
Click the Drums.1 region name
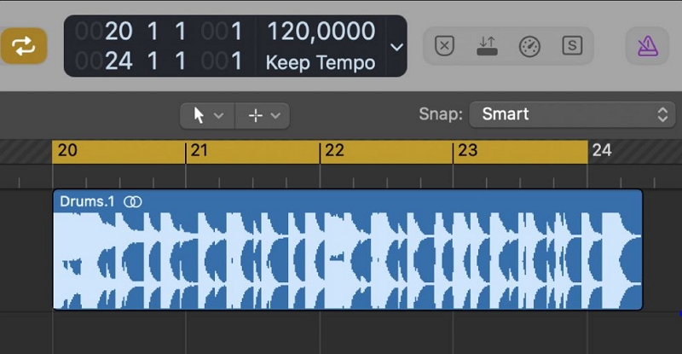[87, 201]
